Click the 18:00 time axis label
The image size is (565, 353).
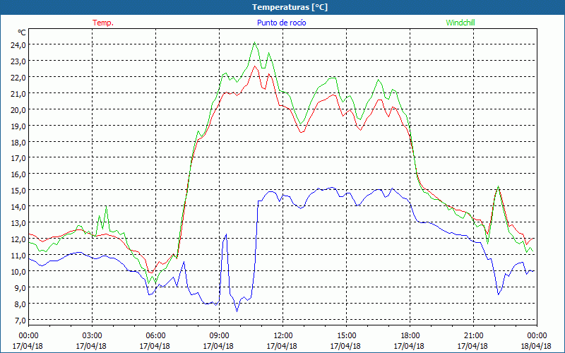click(410, 336)
